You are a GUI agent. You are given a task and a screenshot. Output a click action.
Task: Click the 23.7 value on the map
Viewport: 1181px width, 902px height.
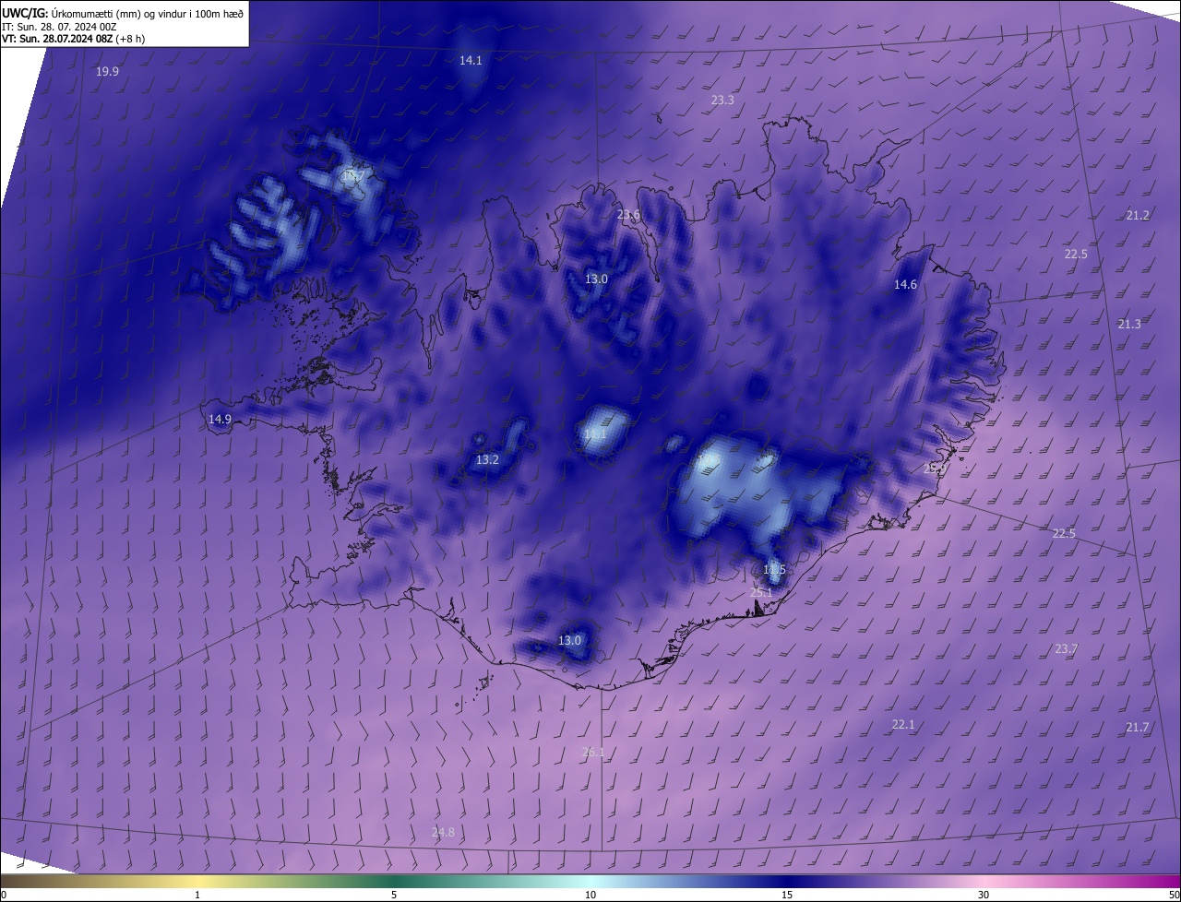1066,649
